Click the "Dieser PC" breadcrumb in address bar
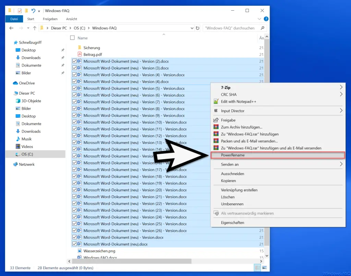351x276 pixels. [x=59, y=28]
